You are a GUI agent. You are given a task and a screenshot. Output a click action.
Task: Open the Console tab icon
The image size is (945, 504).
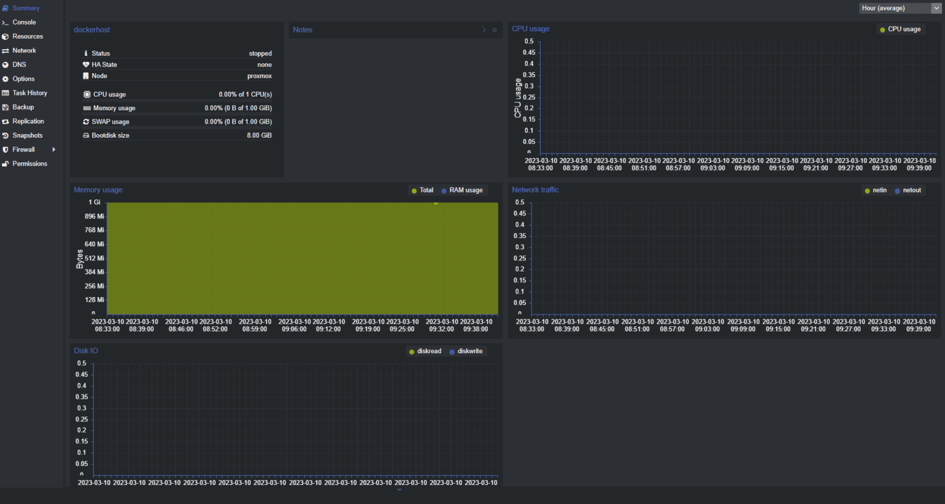[x=6, y=23]
